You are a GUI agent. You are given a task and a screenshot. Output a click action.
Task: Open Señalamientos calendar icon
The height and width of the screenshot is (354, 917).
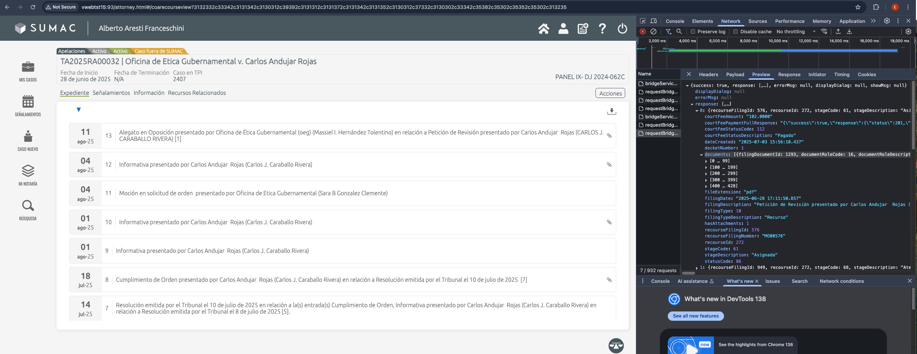[x=28, y=102]
